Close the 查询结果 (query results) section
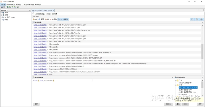This screenshot has width=205, height=107. (x=203, y=22)
